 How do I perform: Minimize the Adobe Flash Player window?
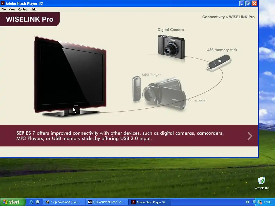pos(242,3)
